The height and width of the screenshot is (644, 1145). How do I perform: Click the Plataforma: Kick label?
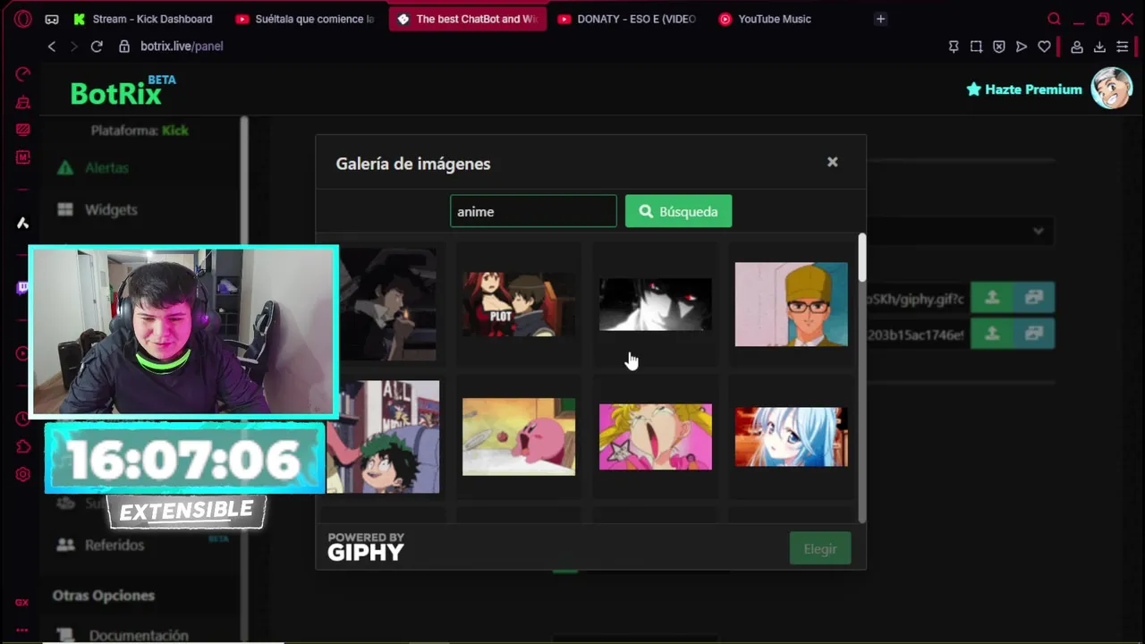click(140, 131)
